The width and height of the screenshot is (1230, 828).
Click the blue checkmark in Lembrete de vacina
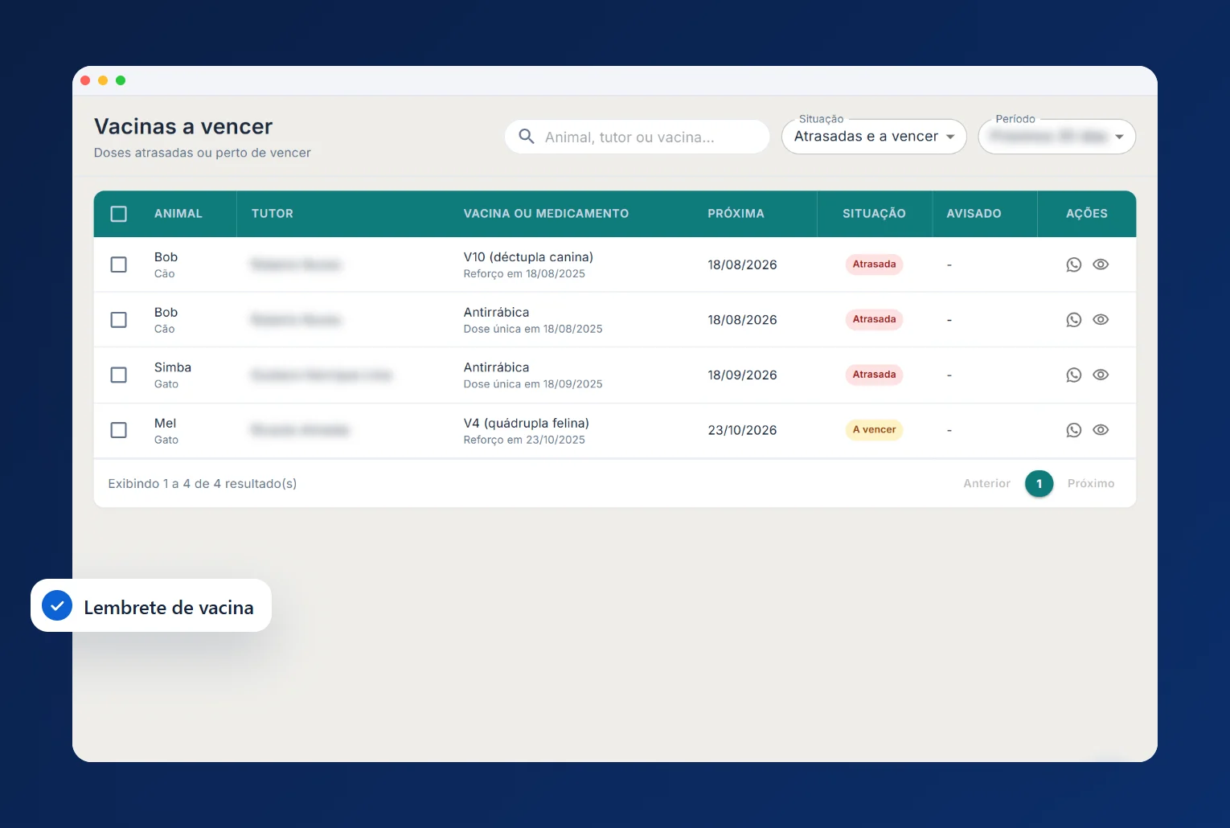pos(57,606)
